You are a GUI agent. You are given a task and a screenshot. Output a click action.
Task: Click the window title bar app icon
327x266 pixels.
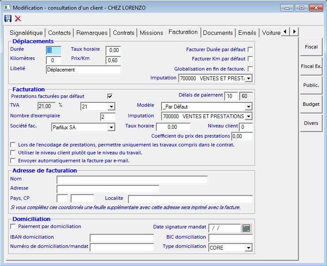7,7
